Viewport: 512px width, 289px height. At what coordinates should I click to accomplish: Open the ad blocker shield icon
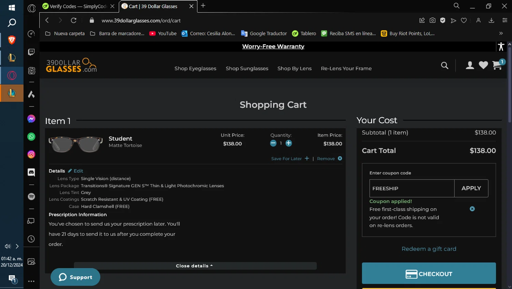(x=443, y=20)
